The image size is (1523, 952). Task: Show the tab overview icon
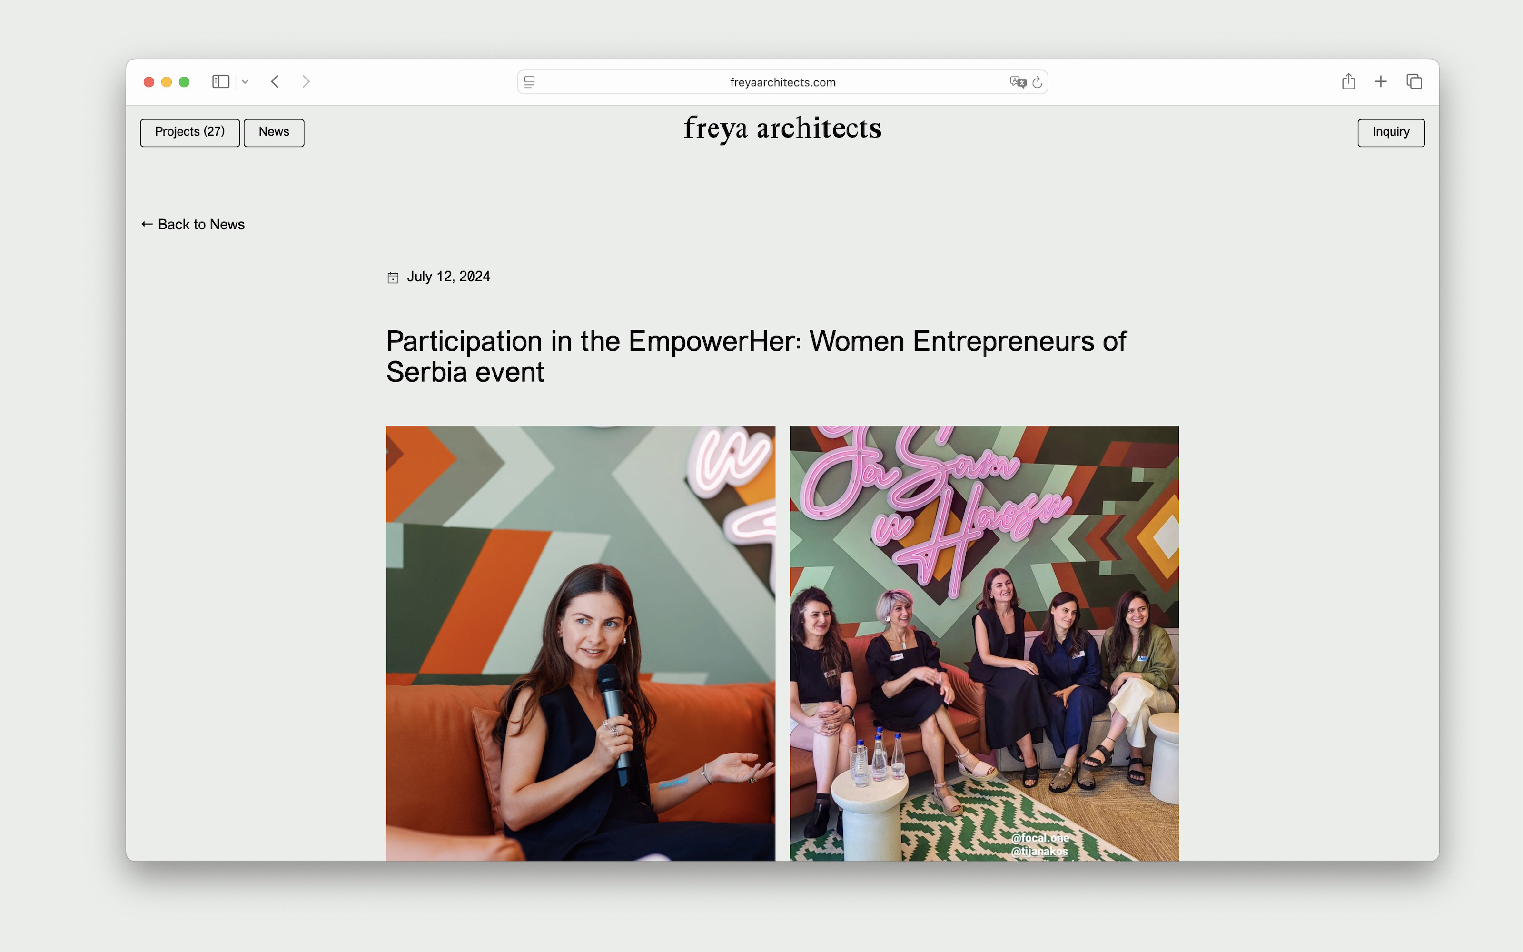point(1414,82)
